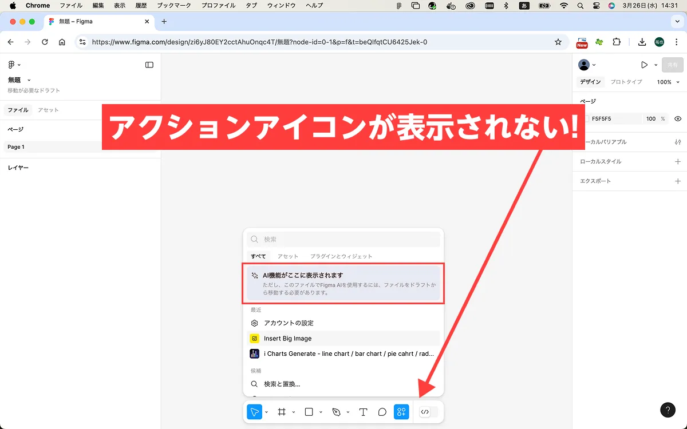Click the F5F5F5 page color swatch
687x429 pixels.
pos(587,119)
